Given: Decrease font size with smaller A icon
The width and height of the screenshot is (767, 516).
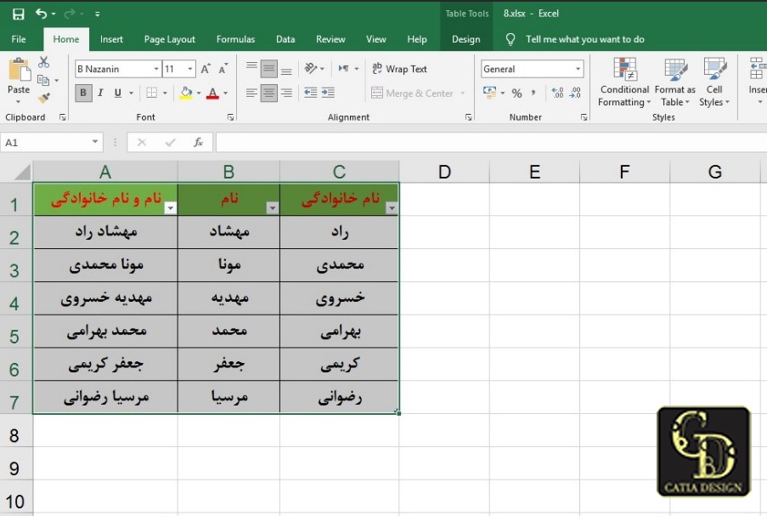Looking at the screenshot, I should 223,69.
